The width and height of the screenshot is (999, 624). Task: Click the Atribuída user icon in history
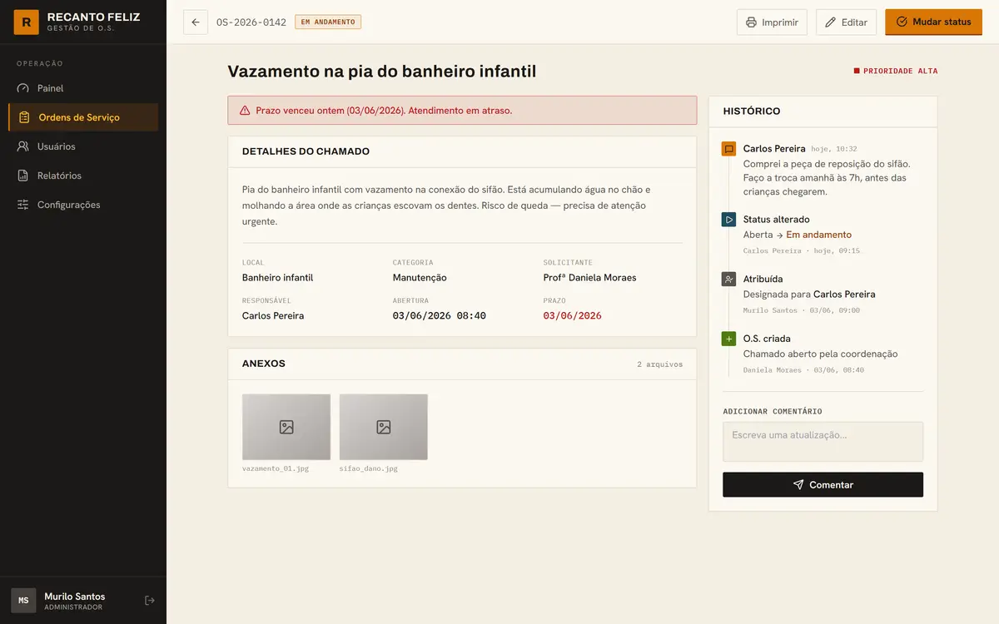729,280
